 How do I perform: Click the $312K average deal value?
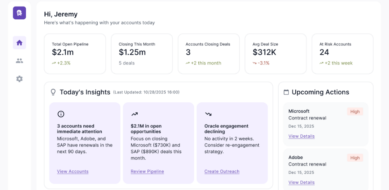point(265,52)
